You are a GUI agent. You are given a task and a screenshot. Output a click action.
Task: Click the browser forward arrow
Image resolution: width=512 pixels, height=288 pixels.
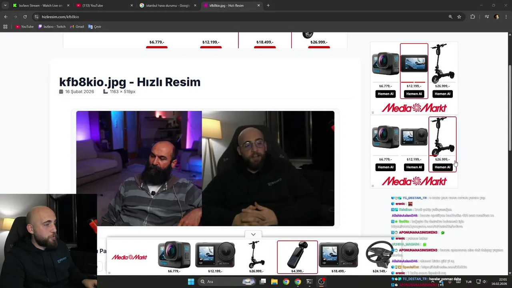(x=15, y=17)
